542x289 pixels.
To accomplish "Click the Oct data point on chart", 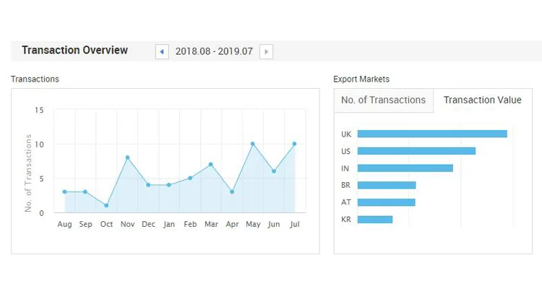I will click(x=106, y=206).
